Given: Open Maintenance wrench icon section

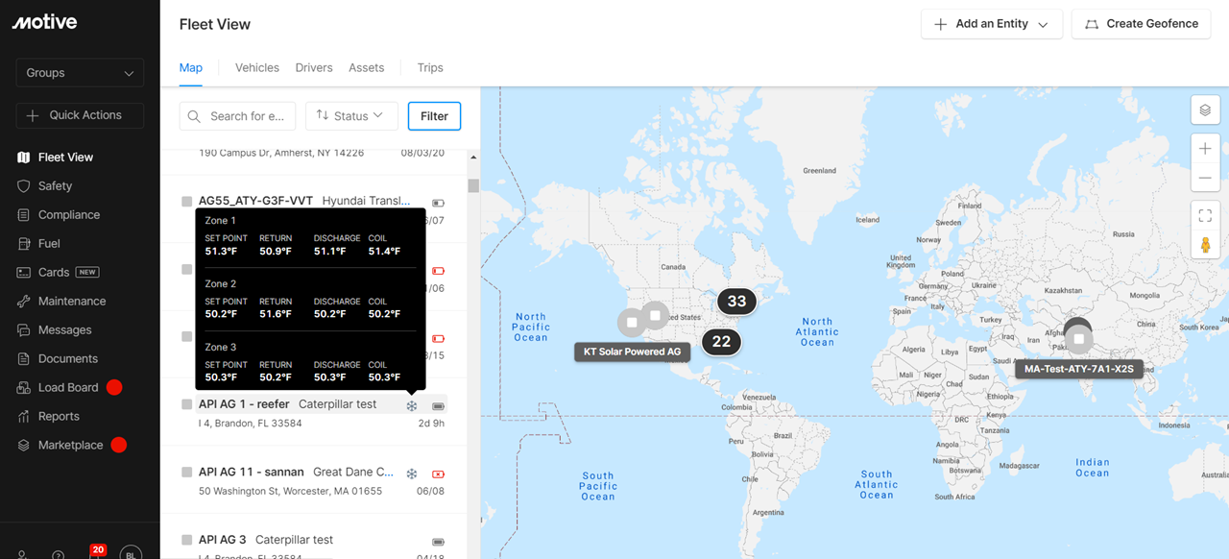Looking at the screenshot, I should pyautogui.click(x=24, y=301).
